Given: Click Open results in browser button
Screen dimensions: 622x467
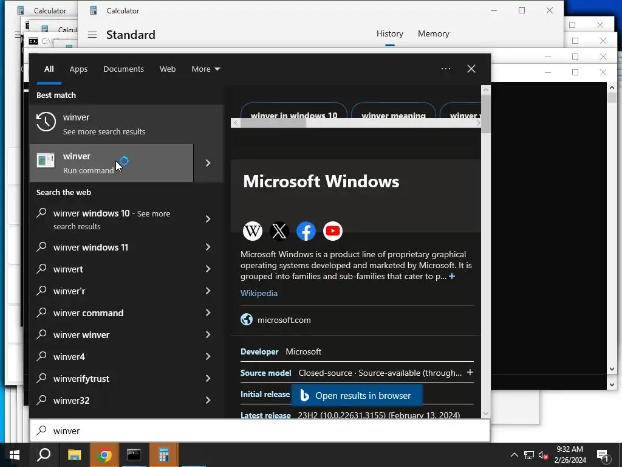Looking at the screenshot, I should (x=357, y=395).
